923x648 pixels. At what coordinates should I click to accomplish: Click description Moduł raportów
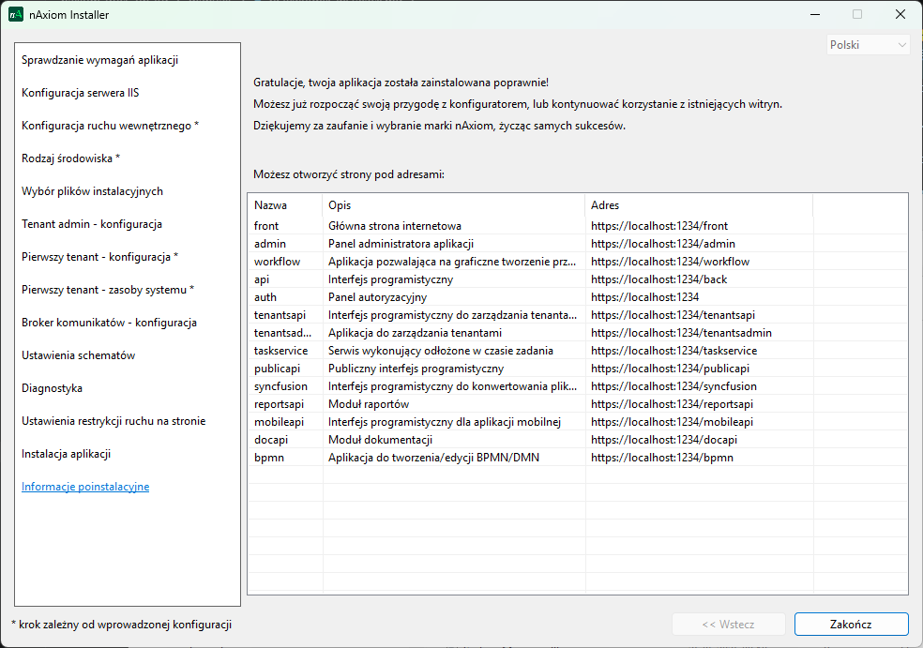point(369,404)
